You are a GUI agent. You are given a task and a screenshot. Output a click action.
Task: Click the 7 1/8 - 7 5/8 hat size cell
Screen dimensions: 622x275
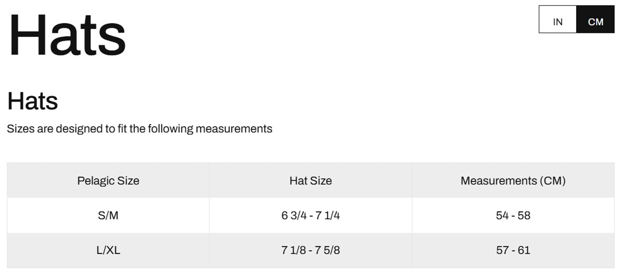point(311,250)
